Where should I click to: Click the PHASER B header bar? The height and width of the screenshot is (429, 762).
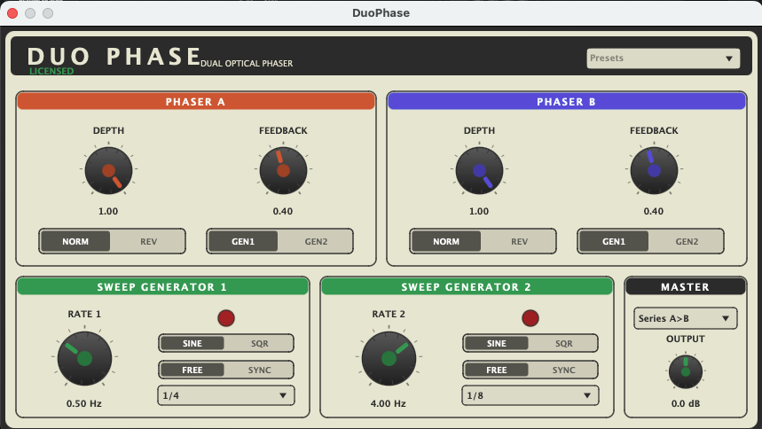[x=567, y=102]
